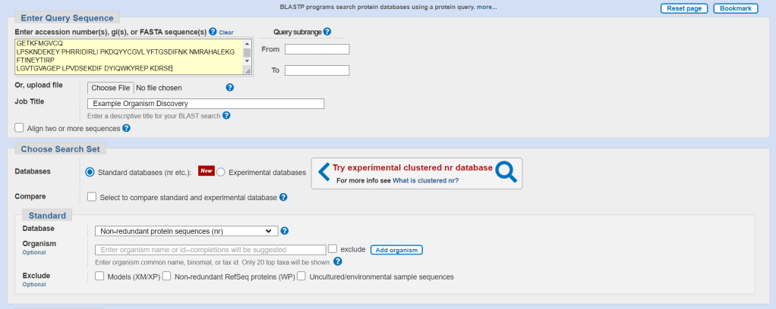This screenshot has height=309, width=776.
Task: Click help icon beside file upload field
Action: coord(229,87)
